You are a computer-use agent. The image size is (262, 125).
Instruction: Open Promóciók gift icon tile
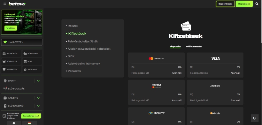coord(11,54)
